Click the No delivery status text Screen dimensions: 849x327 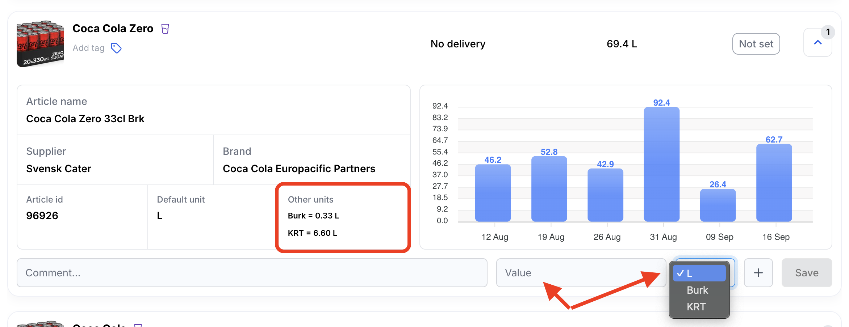point(458,44)
